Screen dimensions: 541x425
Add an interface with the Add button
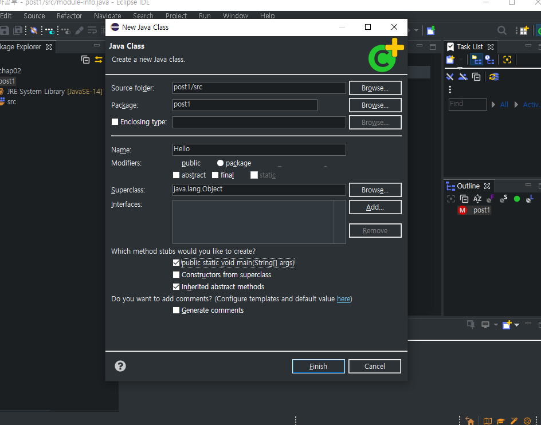[x=375, y=207]
